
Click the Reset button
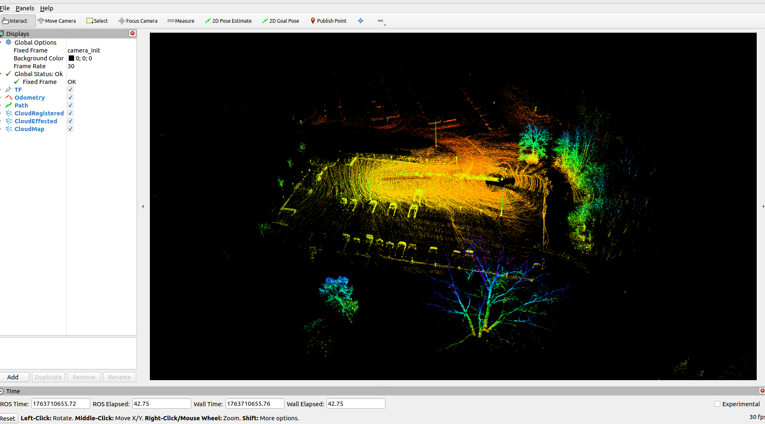[8, 418]
